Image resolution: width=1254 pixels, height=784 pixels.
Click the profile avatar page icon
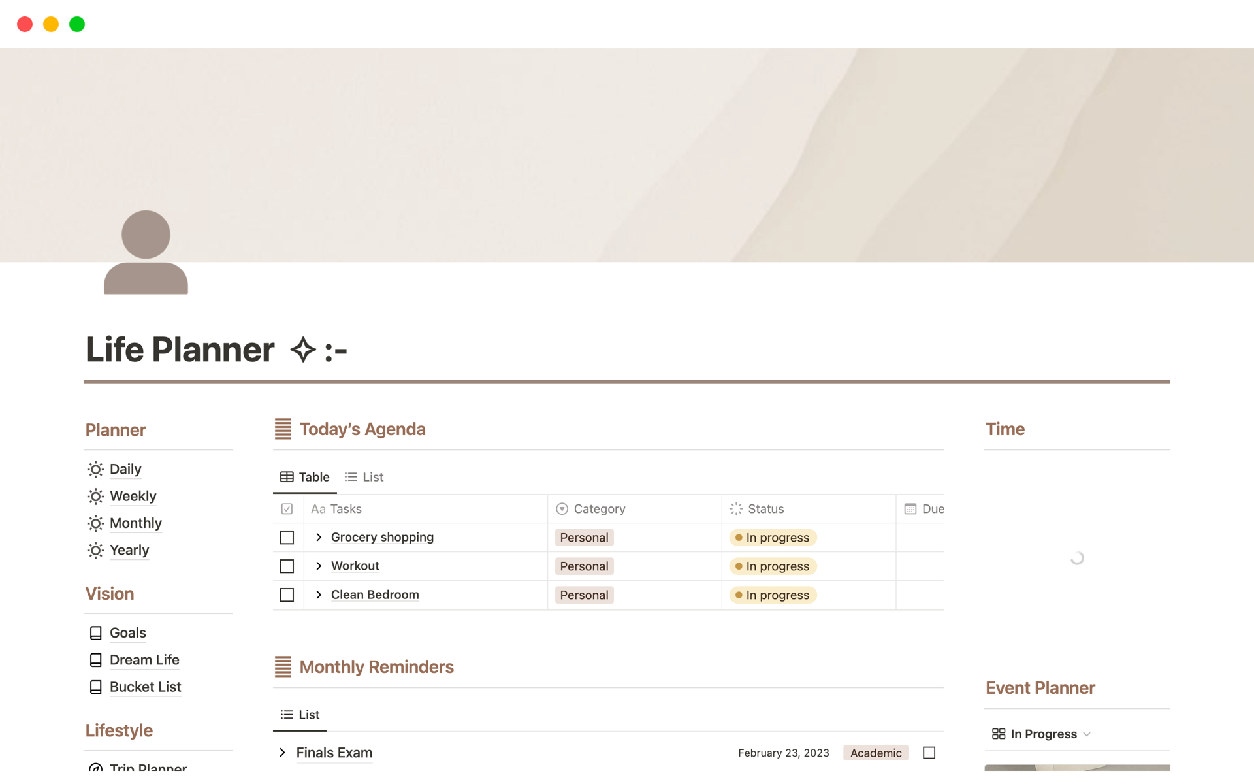[146, 252]
